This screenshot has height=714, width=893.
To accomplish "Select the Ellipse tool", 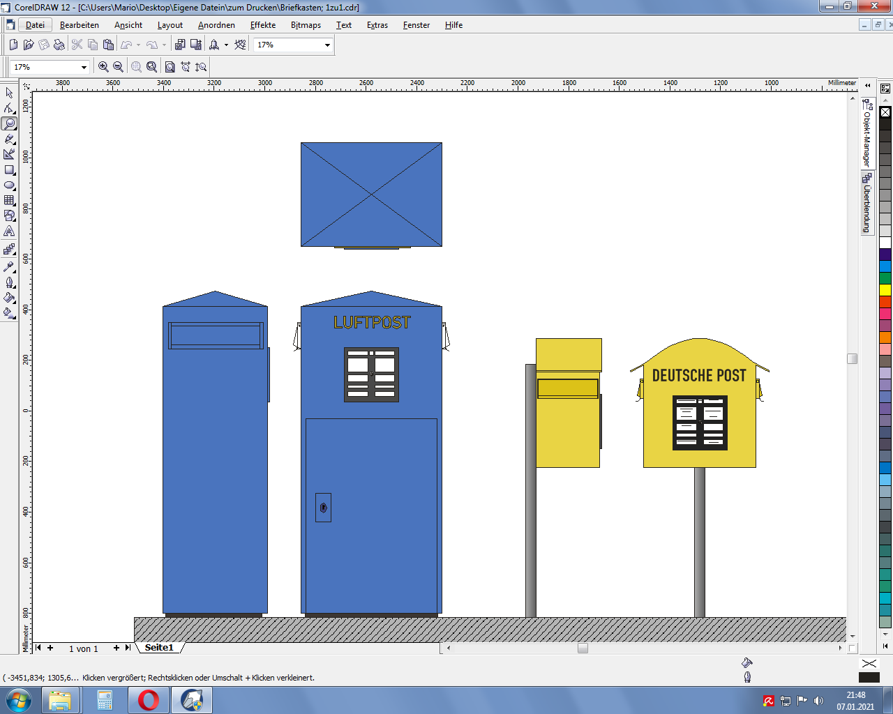I will point(9,185).
